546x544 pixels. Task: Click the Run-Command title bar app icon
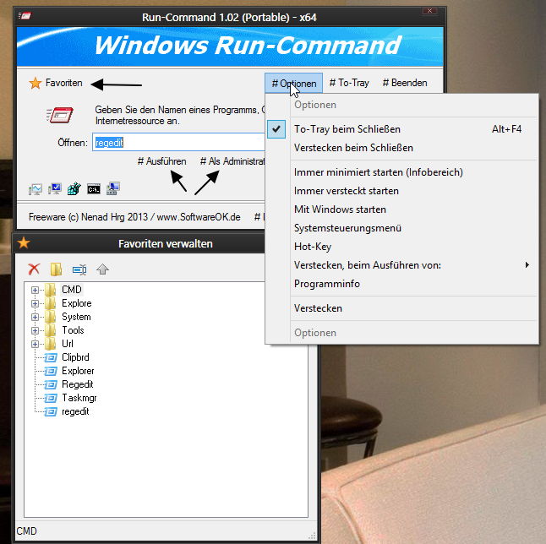(25, 16)
